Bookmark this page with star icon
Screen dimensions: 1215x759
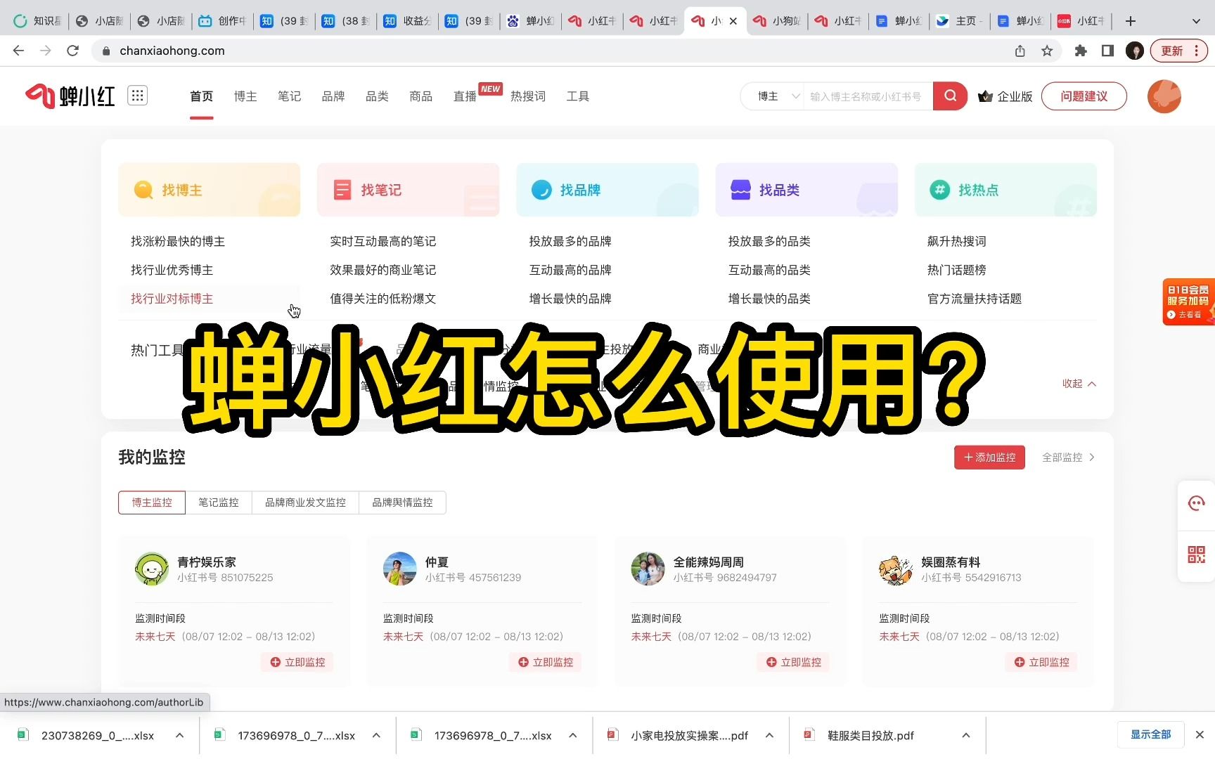tap(1047, 51)
